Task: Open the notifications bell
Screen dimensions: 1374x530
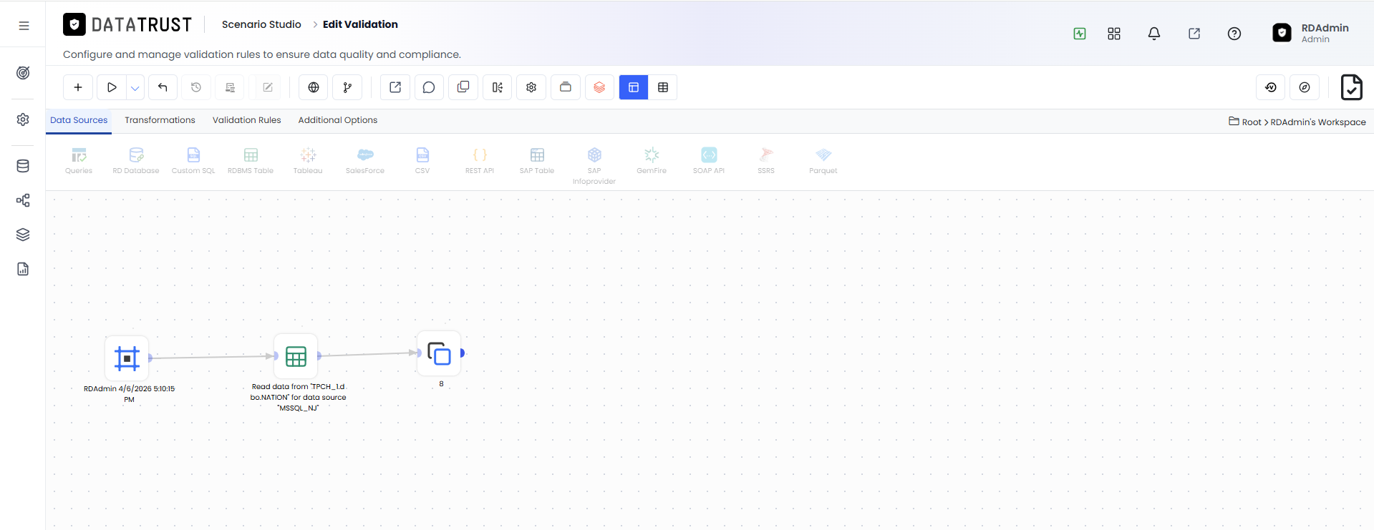Action: tap(1154, 34)
